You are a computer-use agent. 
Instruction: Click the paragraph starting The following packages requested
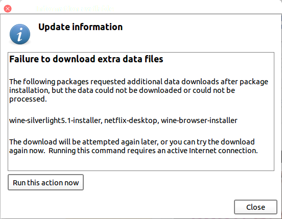pyautogui.click(x=138, y=90)
